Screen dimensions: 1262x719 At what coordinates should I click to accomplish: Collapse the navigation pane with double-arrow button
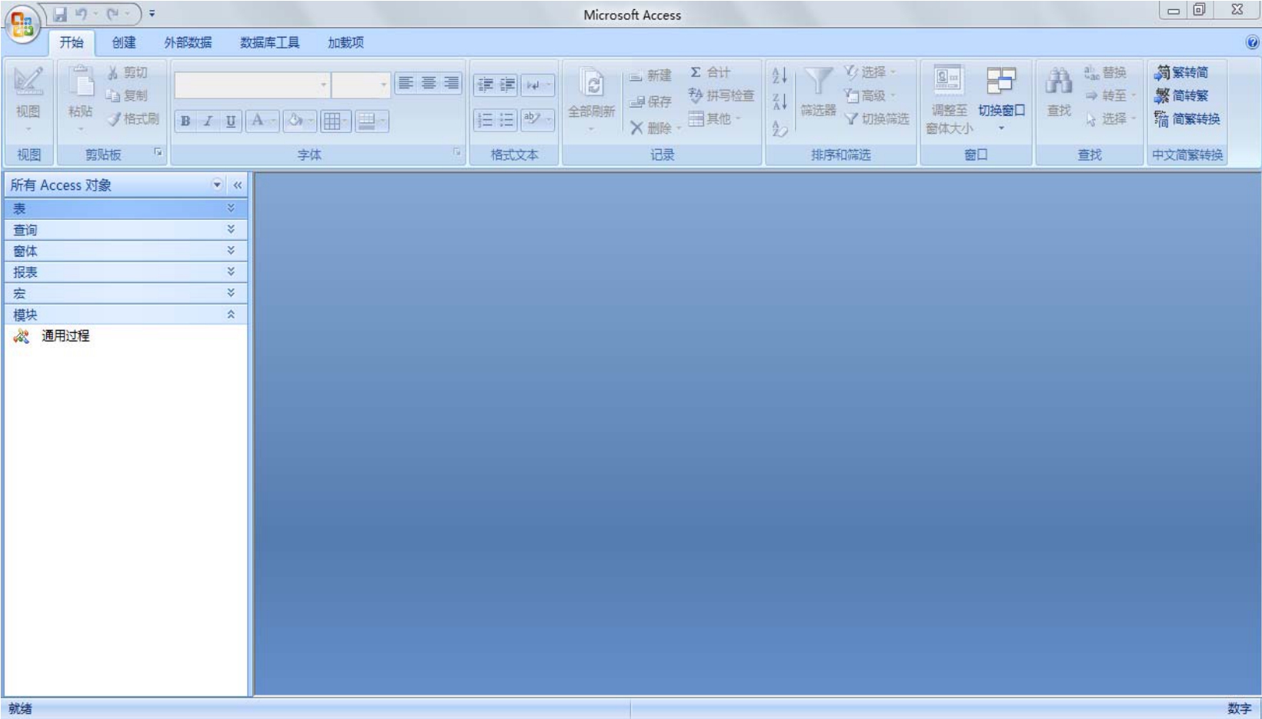tap(238, 185)
